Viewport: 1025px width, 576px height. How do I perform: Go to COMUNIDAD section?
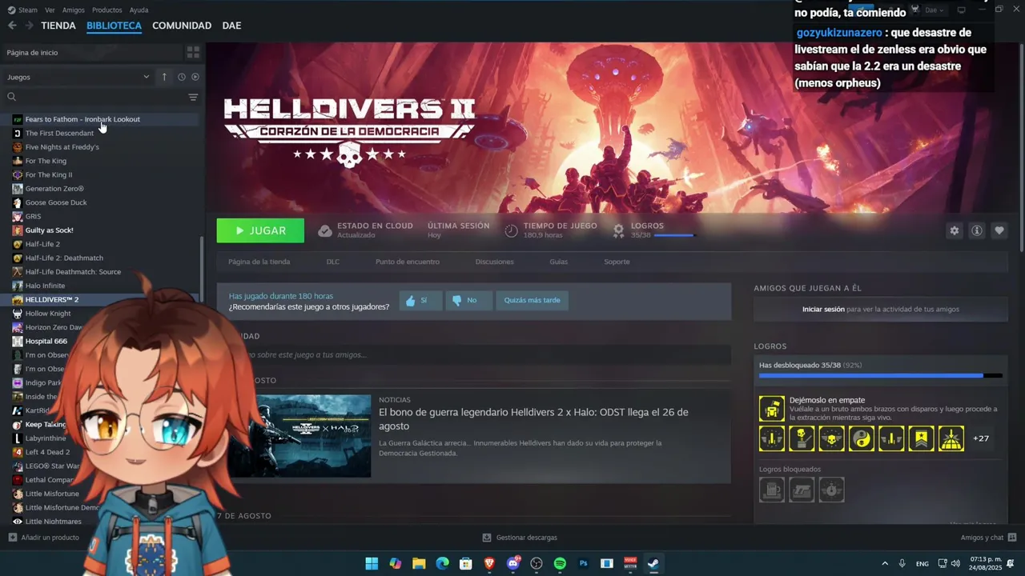(x=182, y=26)
